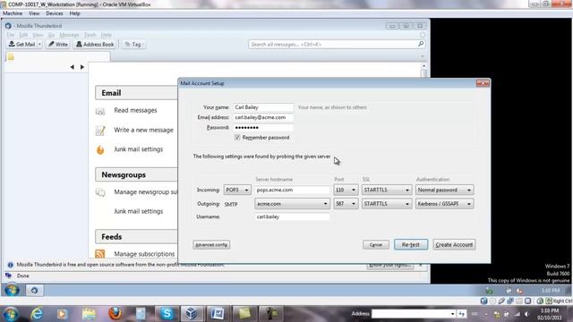Switch to VirtualBox in the host taskbar
The height and width of the screenshot is (322, 573).
click(x=192, y=314)
